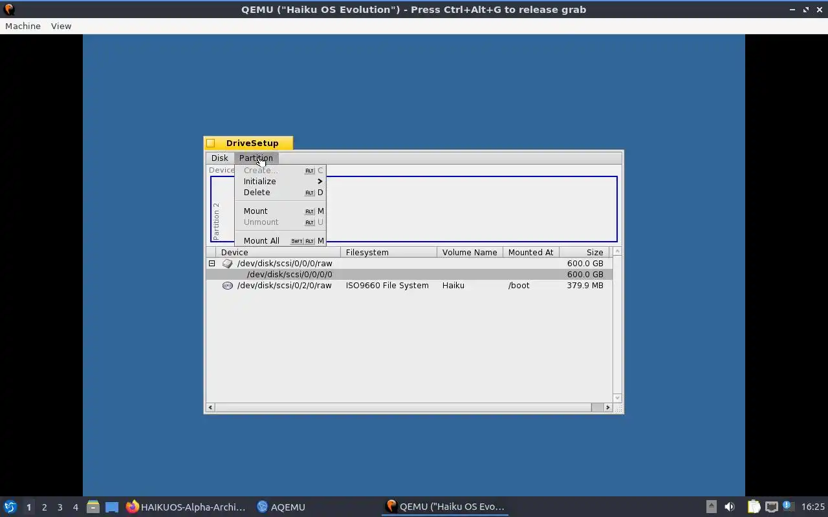Switch to workspace 4
Image resolution: width=828 pixels, height=517 pixels.
tap(75, 507)
